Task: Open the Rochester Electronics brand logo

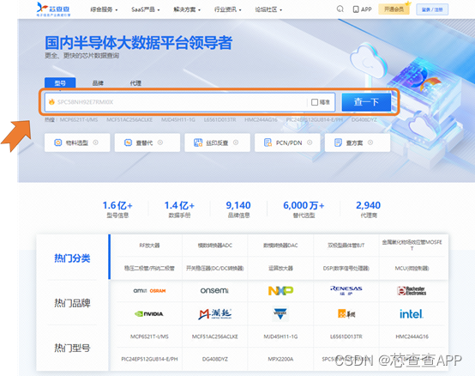Action: pos(412,291)
